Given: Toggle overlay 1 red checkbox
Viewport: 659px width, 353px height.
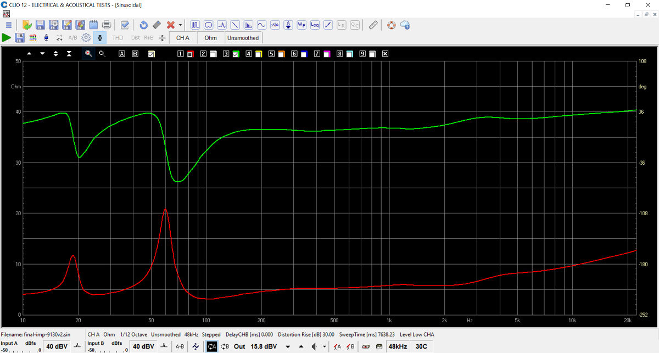Looking at the screenshot, I should (190, 54).
